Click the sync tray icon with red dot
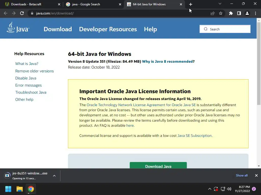The width and height of the screenshot is (261, 195). click(216, 189)
